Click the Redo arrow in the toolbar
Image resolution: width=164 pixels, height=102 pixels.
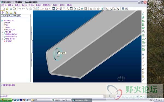[x=24, y=9]
